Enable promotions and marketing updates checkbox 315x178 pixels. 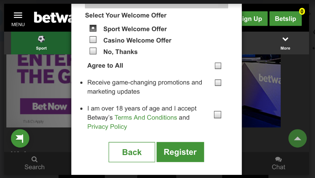click(218, 83)
